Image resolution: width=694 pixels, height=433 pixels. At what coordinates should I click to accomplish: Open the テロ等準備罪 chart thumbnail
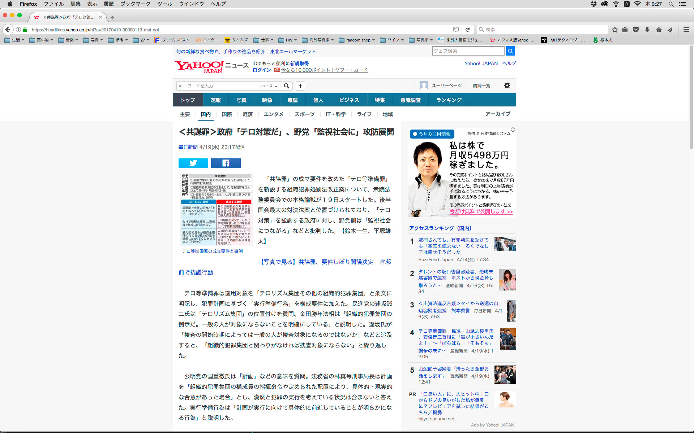click(x=216, y=210)
